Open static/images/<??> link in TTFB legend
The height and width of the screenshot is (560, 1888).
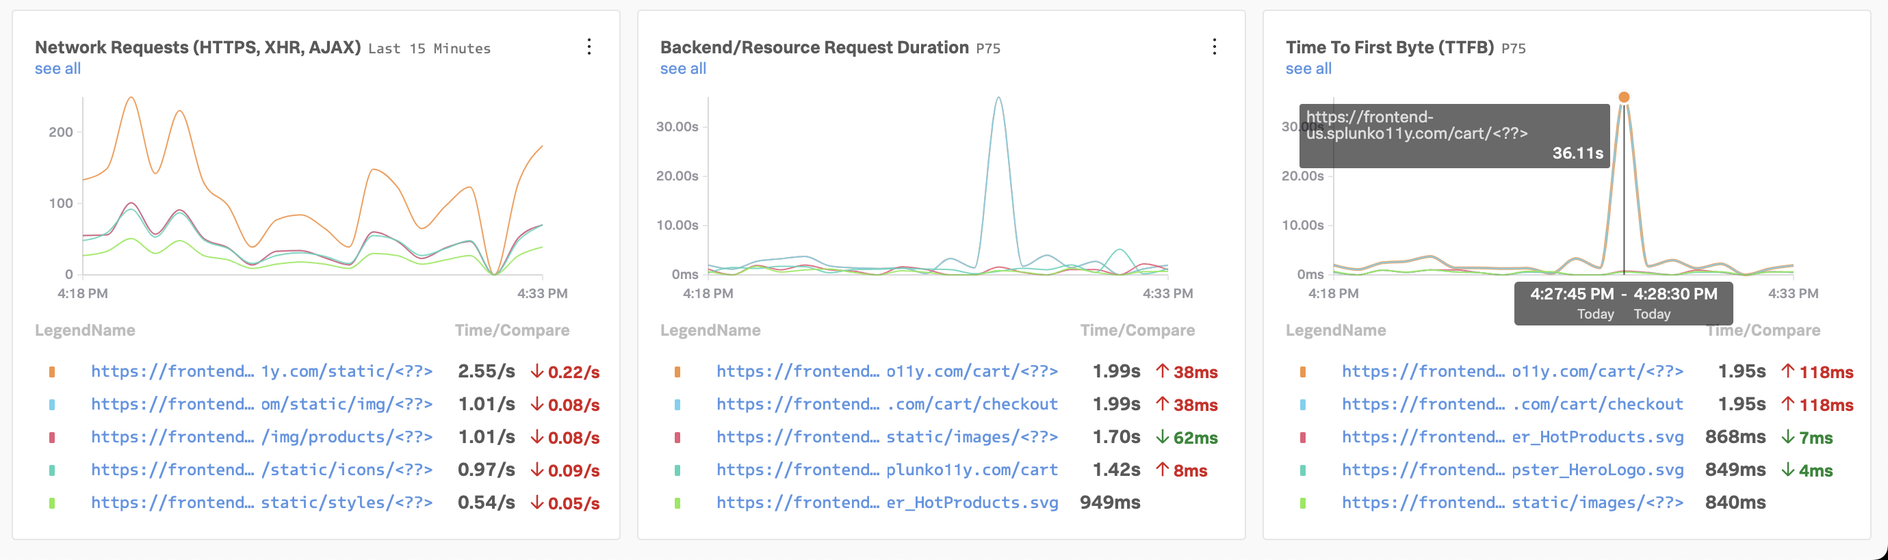pyautogui.click(x=1512, y=503)
